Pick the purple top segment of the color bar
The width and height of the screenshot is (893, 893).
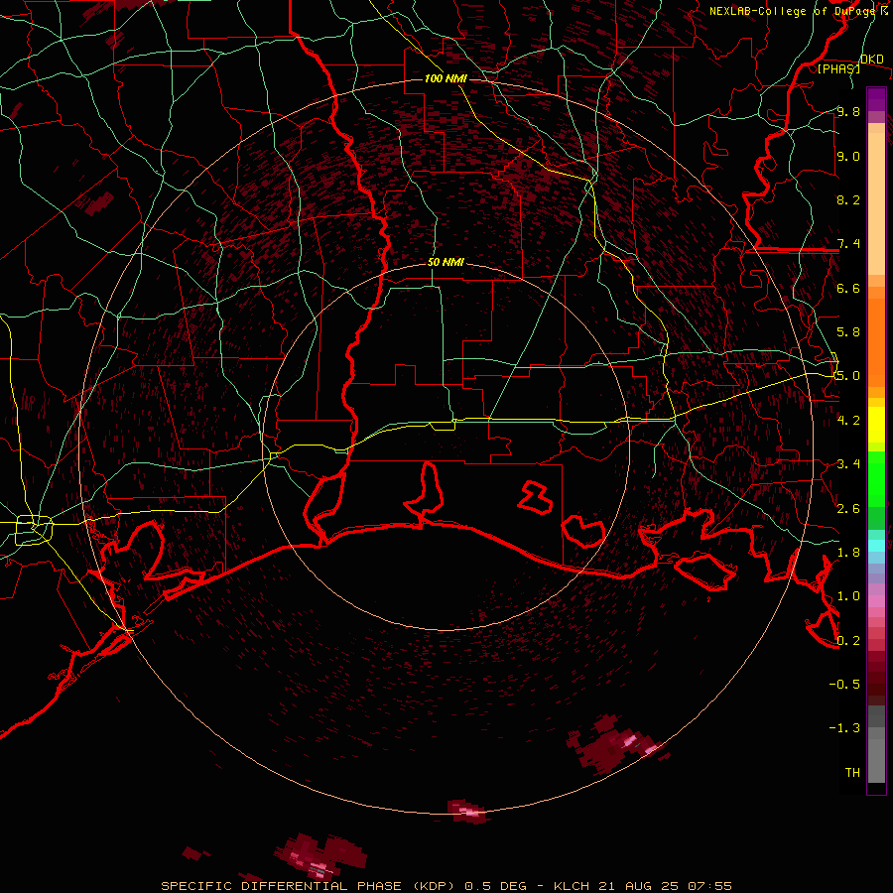pyautogui.click(x=876, y=99)
